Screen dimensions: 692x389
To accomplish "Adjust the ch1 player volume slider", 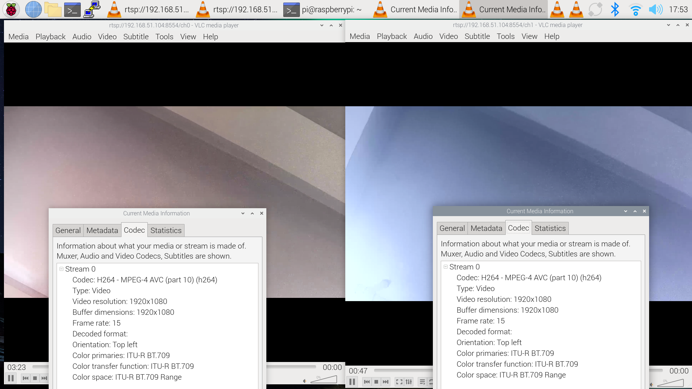I will [x=670, y=383].
